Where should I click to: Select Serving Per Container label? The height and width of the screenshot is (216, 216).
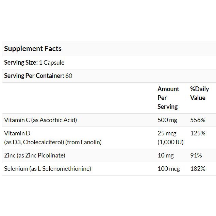pyautogui.click(x=34, y=76)
